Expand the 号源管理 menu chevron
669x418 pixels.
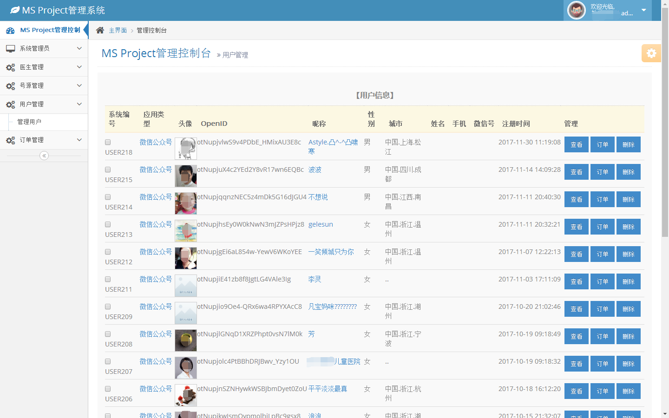click(79, 85)
